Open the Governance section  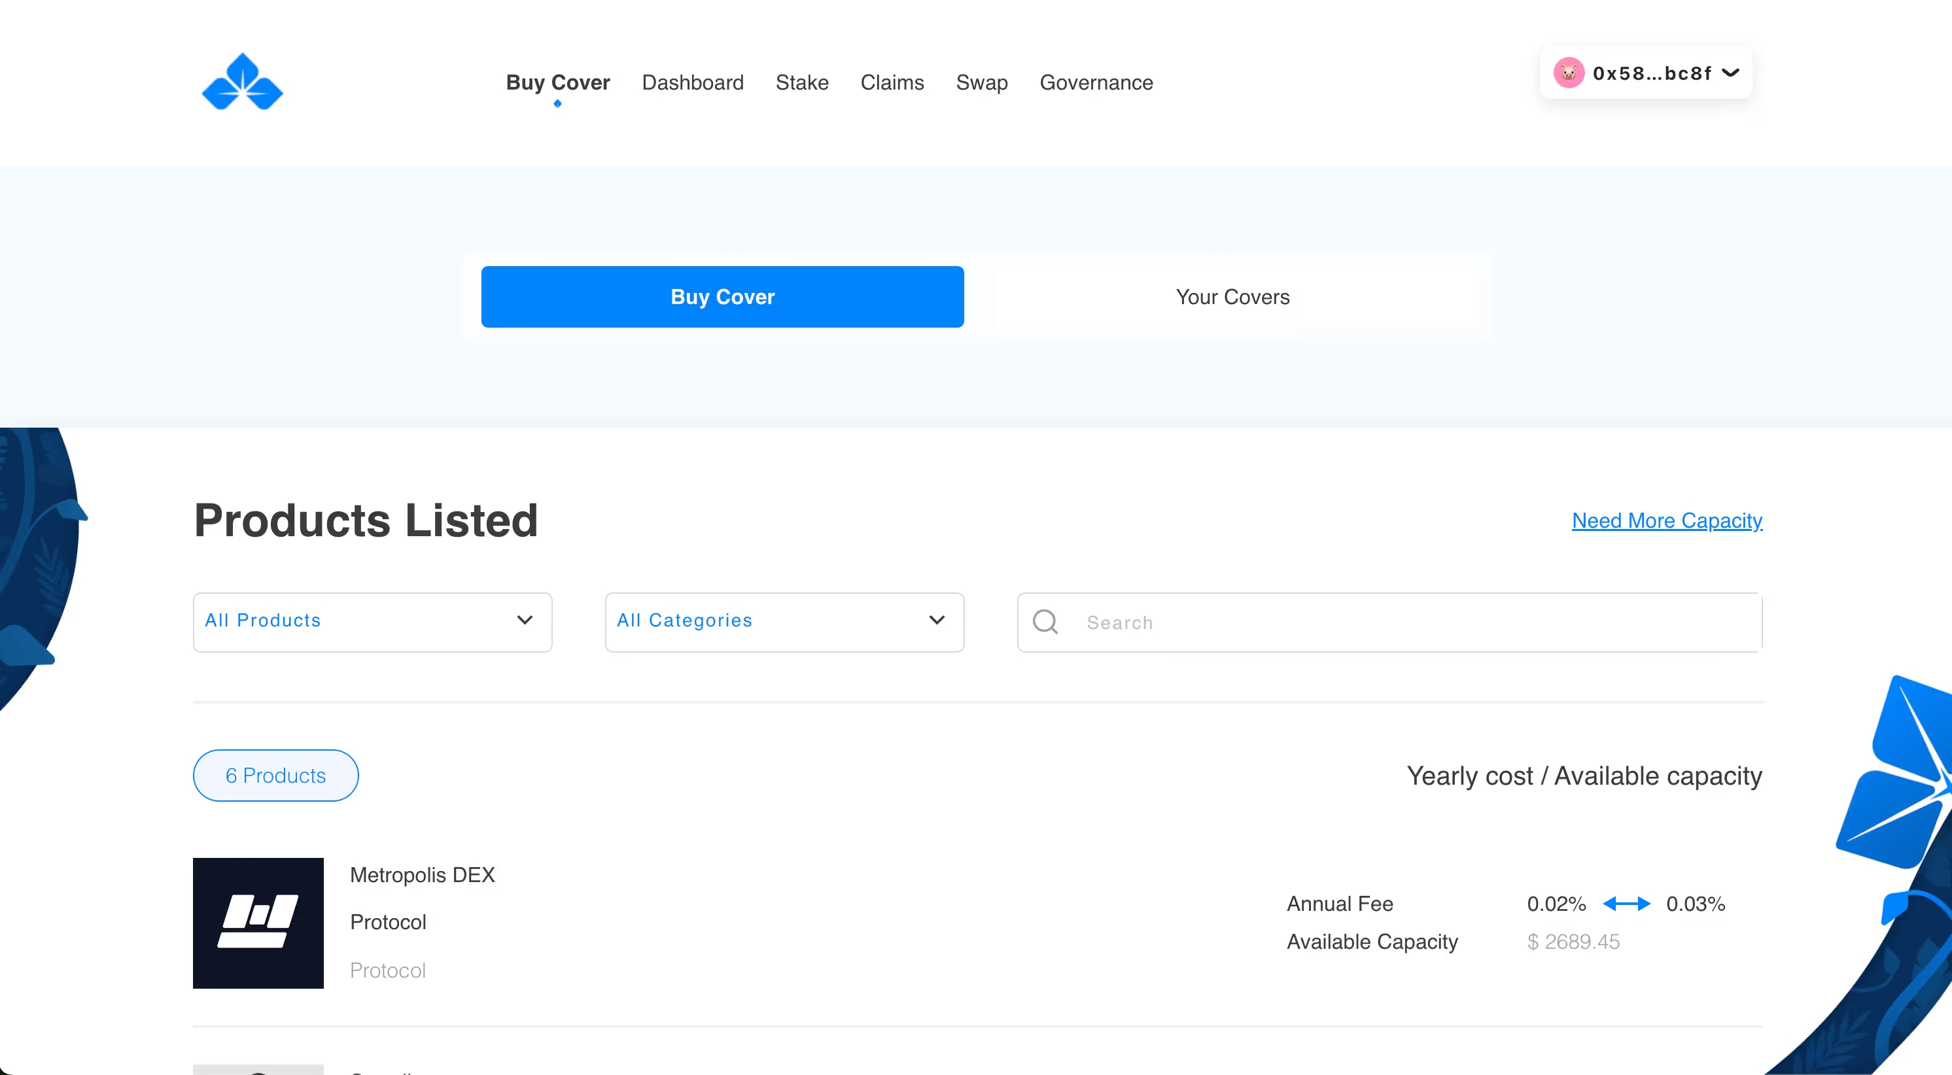1096,82
